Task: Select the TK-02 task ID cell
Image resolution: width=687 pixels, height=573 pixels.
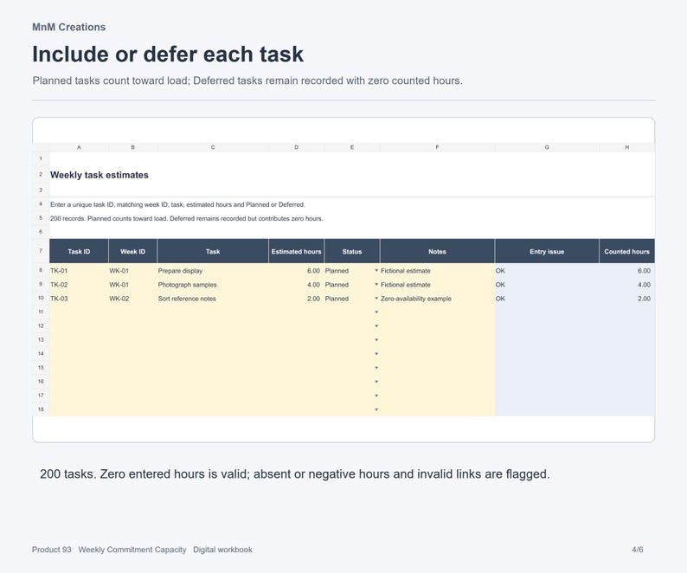Action: [79, 285]
